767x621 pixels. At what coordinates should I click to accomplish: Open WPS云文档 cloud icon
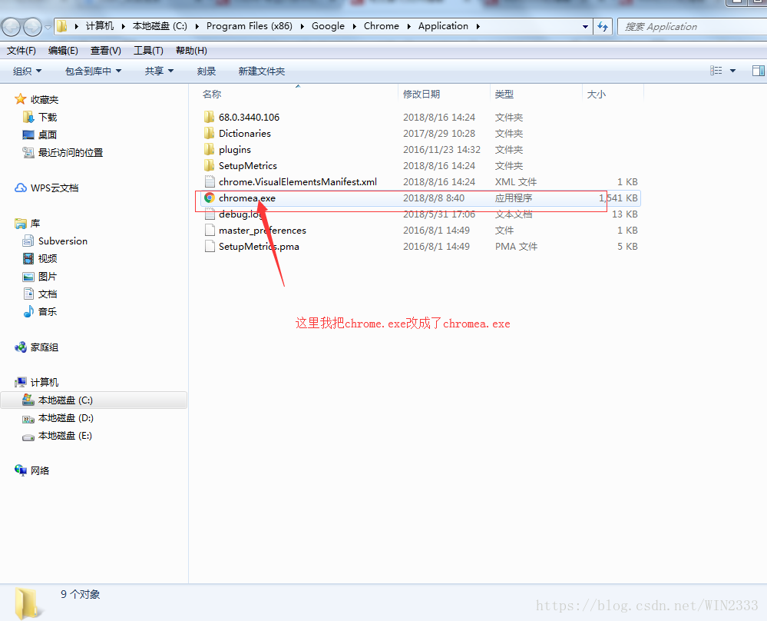pyautogui.click(x=20, y=188)
